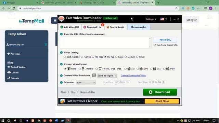Click the Paste URL button
This screenshot has height=123, width=219.
[x=165, y=40]
